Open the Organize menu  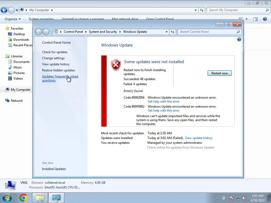[x=13, y=19]
